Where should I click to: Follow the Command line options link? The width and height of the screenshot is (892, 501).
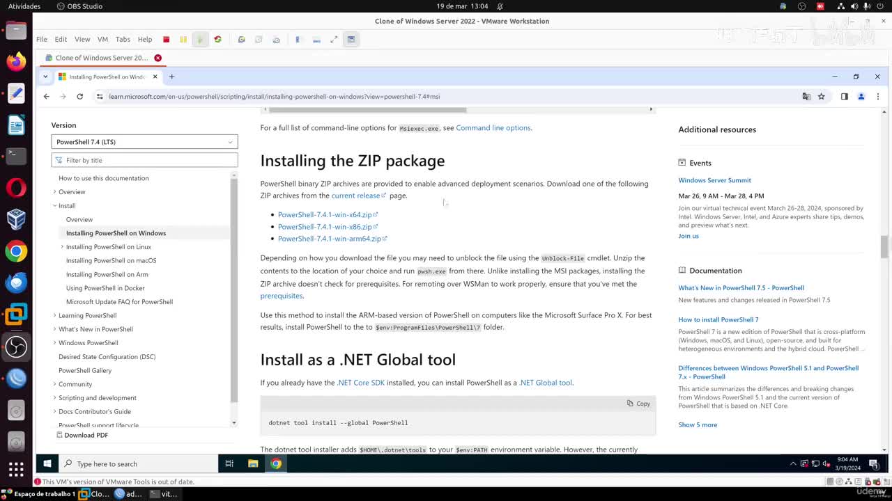click(493, 128)
